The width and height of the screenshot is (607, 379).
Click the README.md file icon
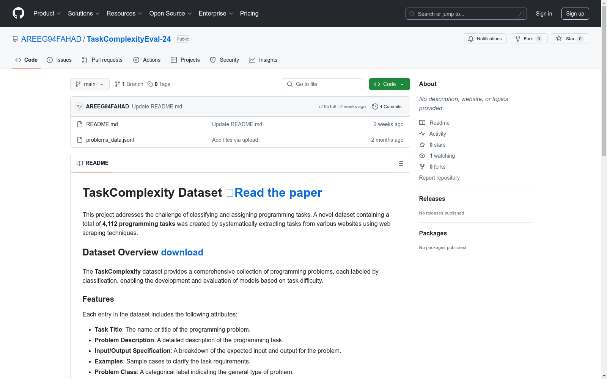pyautogui.click(x=80, y=124)
